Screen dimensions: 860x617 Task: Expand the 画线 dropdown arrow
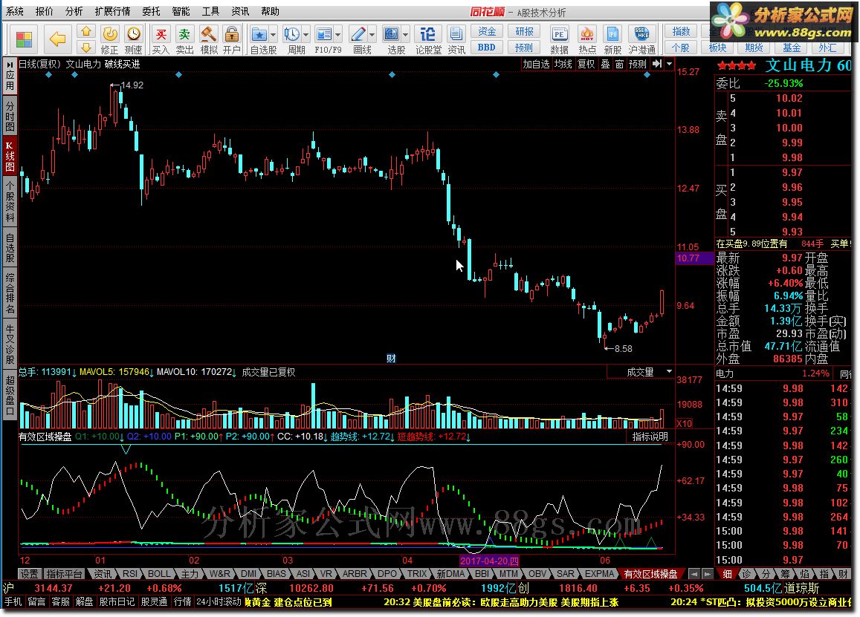[x=372, y=34]
